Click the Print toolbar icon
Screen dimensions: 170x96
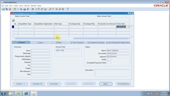pyautogui.click(x=24, y=9)
